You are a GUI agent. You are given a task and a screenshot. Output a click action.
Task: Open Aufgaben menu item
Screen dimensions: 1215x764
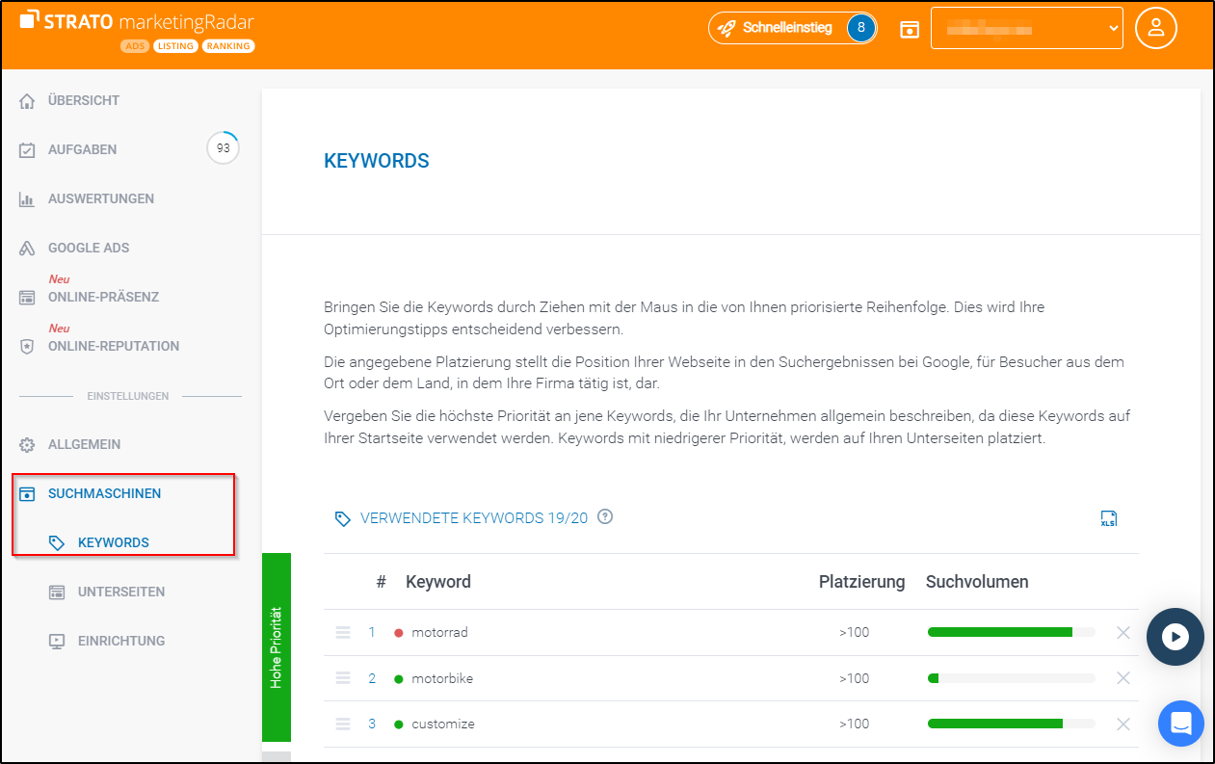tap(83, 150)
